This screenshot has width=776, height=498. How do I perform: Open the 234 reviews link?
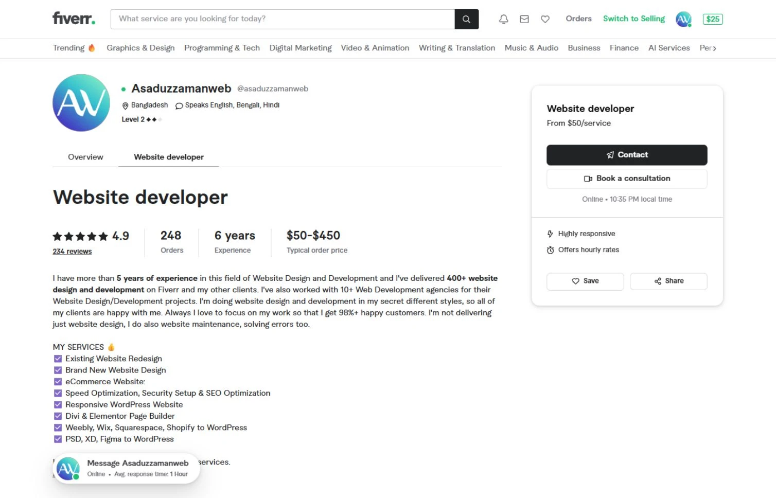tap(72, 252)
